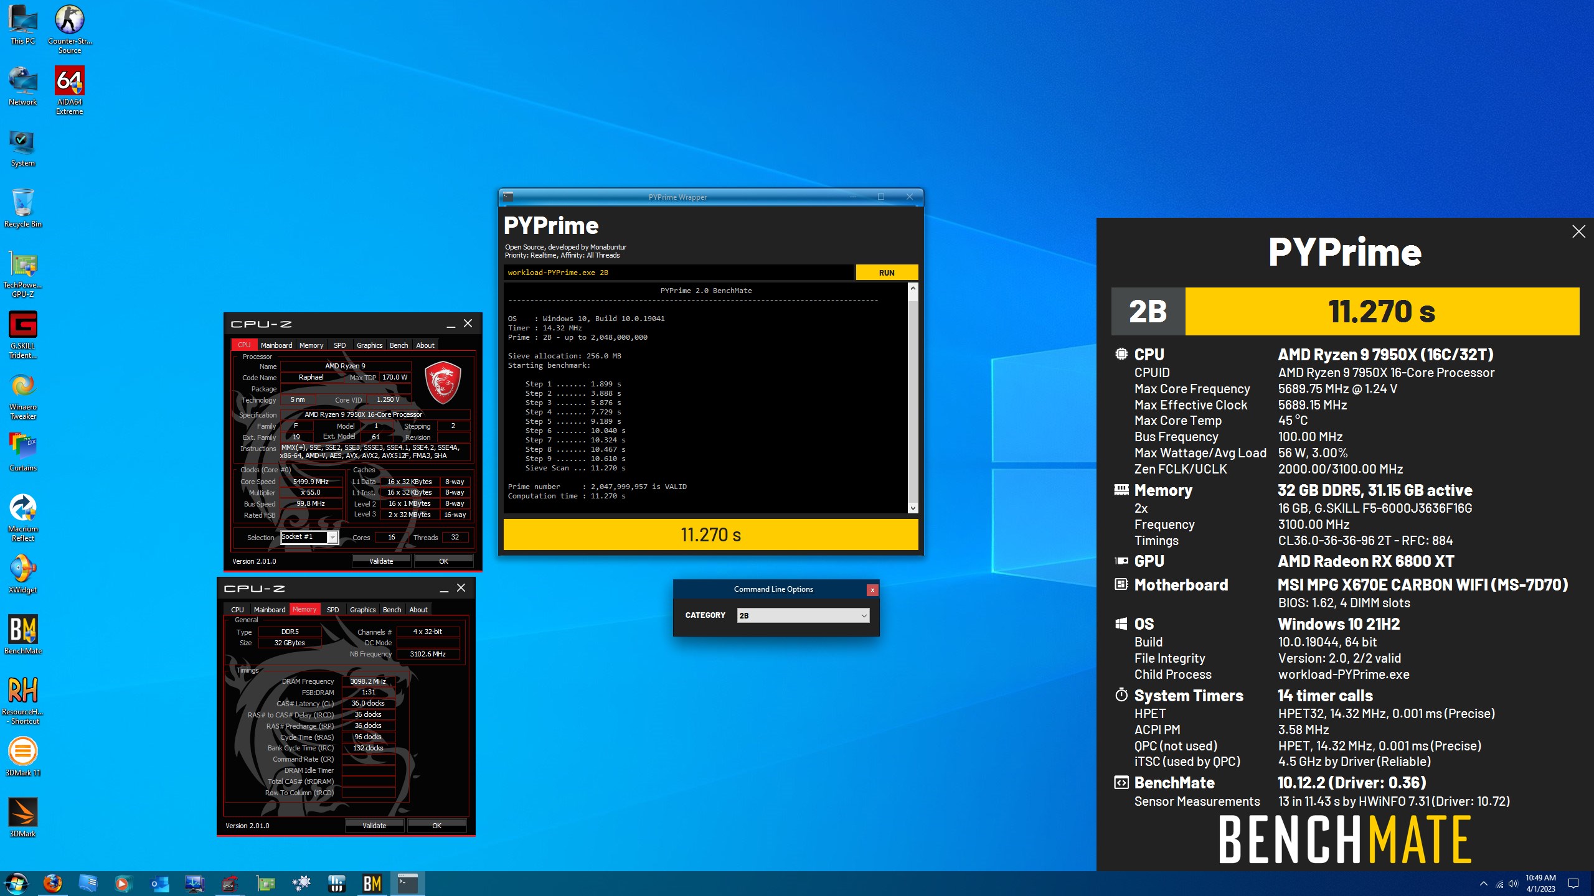Open the 3DMark desktop shortcut
1594x896 pixels.
coord(23,818)
